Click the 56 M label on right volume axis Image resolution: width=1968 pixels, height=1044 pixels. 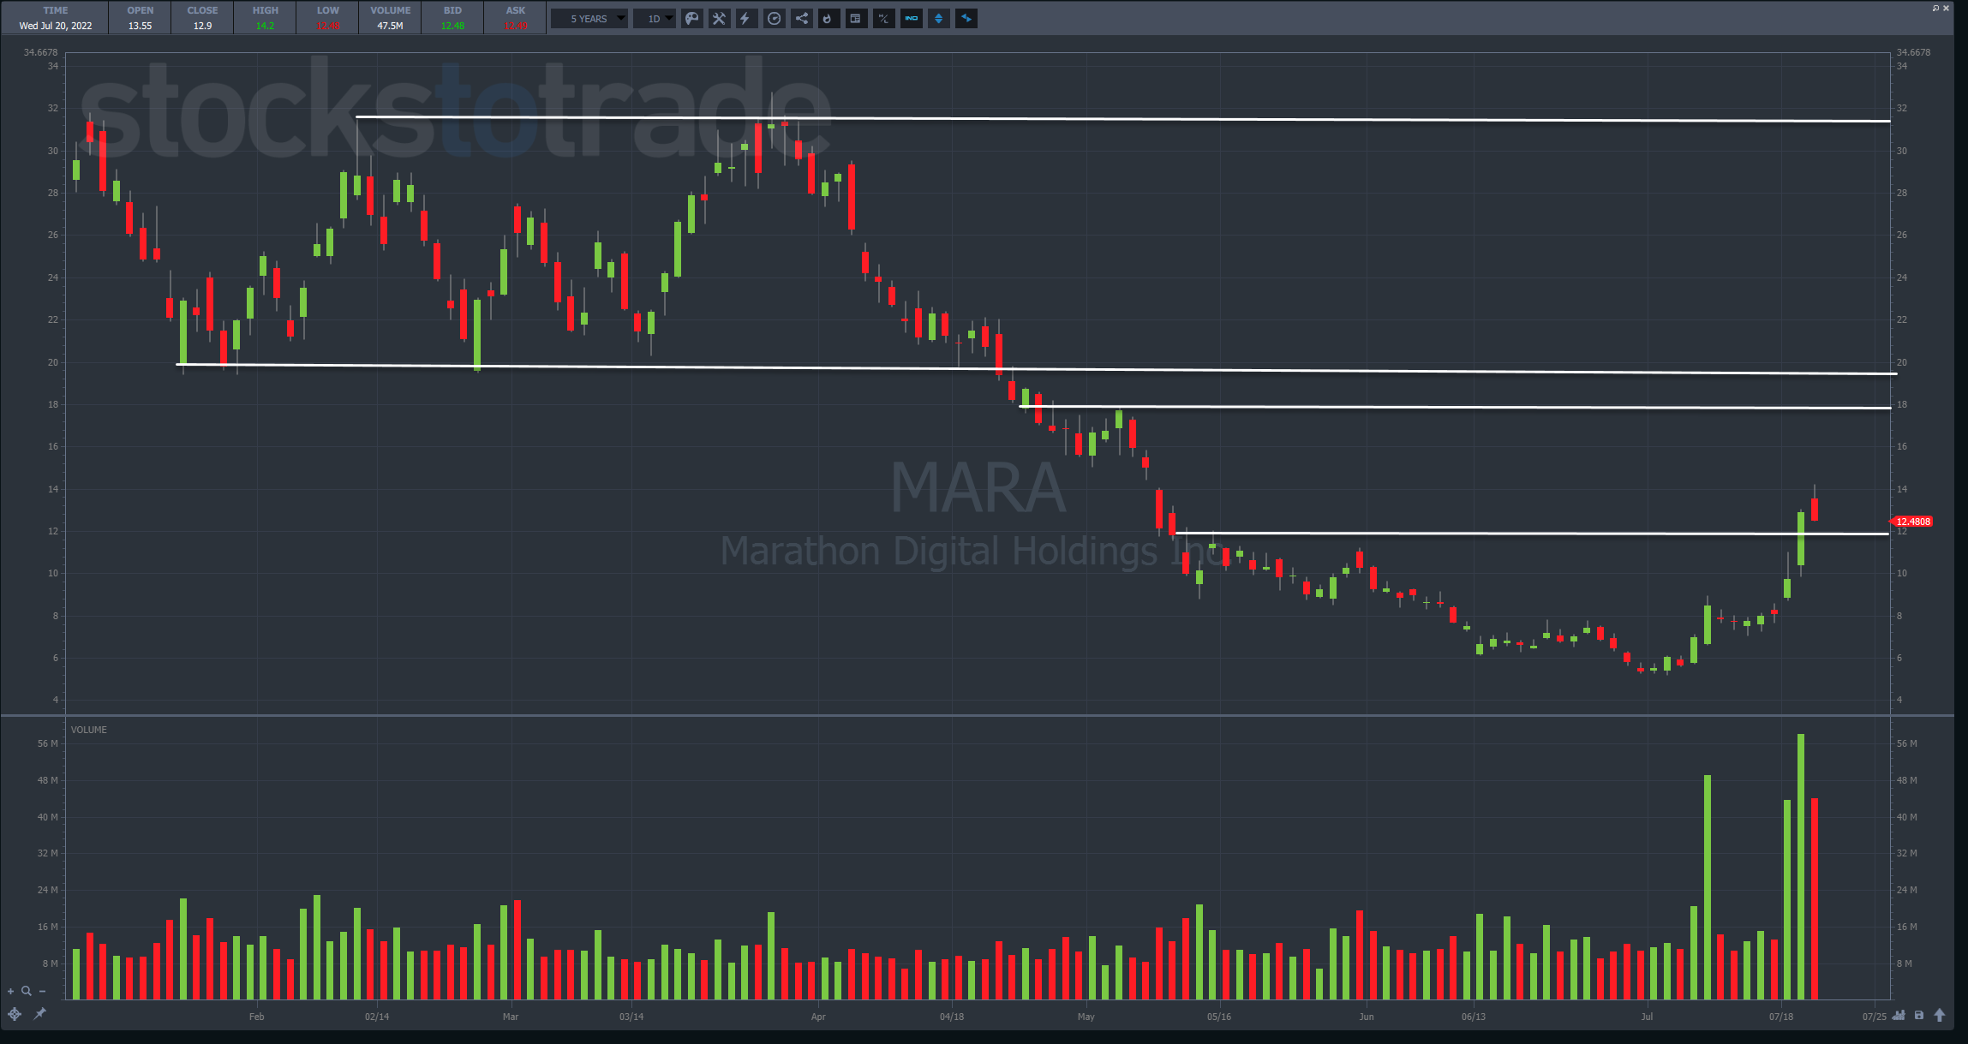click(x=1907, y=743)
